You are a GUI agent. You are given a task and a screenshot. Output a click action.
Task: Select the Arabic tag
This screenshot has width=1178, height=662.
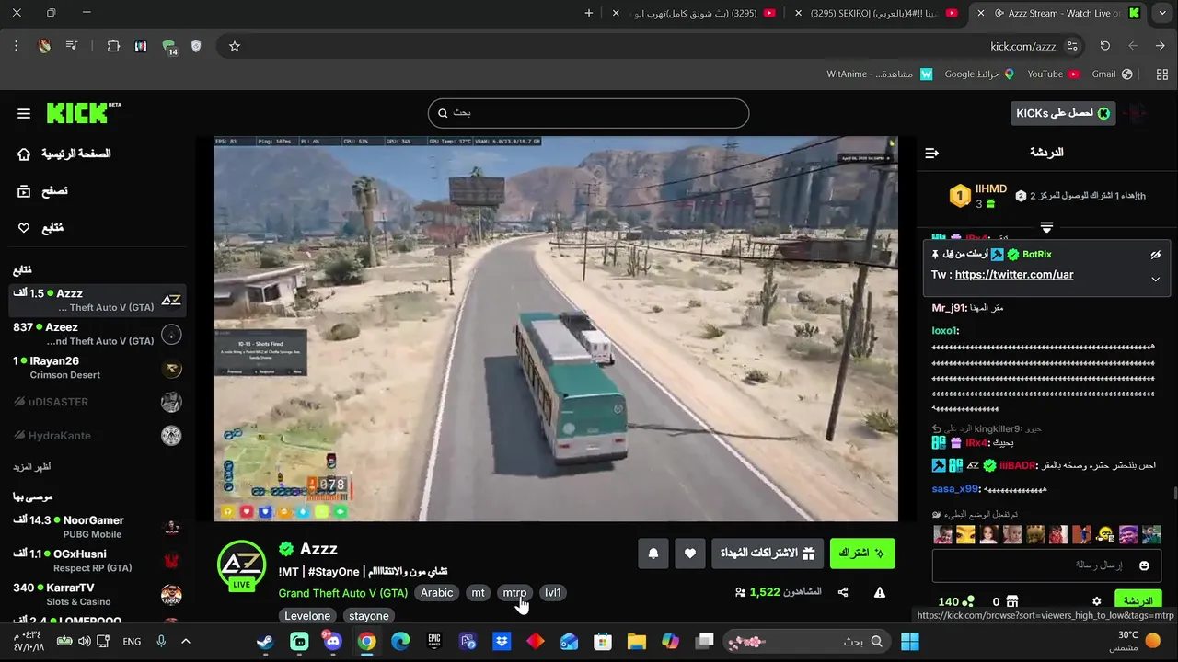pyautogui.click(x=437, y=593)
